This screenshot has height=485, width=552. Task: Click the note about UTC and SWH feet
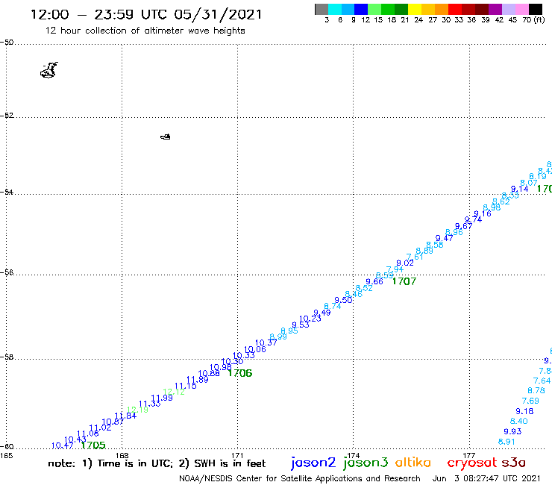click(x=157, y=463)
